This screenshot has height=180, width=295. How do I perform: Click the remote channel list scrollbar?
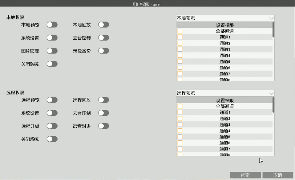[273, 105]
